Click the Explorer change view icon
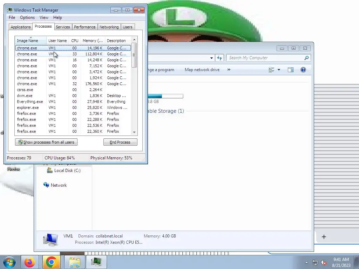The height and width of the screenshot is (269, 359). (271, 70)
